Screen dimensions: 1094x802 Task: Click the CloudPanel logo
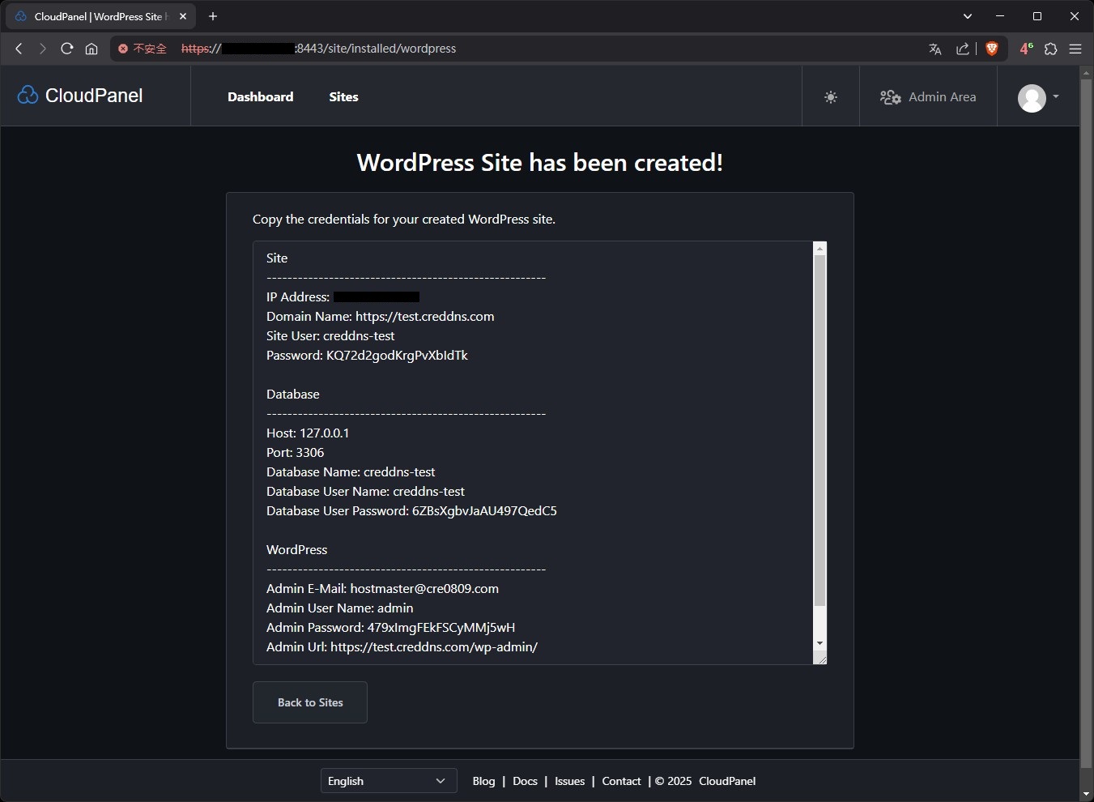[x=79, y=96]
